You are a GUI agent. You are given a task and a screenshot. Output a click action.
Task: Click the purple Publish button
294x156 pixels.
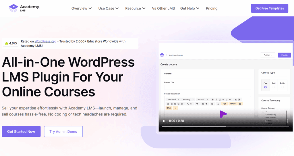point(284,55)
